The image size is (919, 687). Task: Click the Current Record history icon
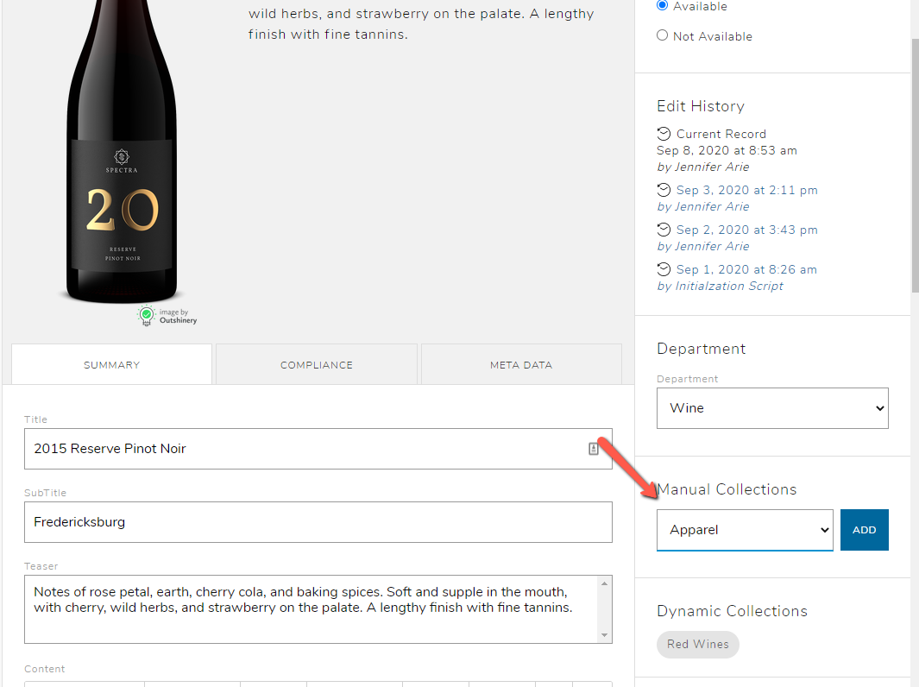(664, 134)
